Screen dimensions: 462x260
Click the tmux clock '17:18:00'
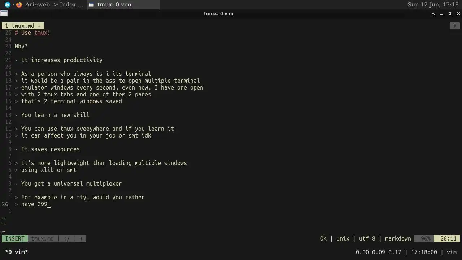coord(424,252)
